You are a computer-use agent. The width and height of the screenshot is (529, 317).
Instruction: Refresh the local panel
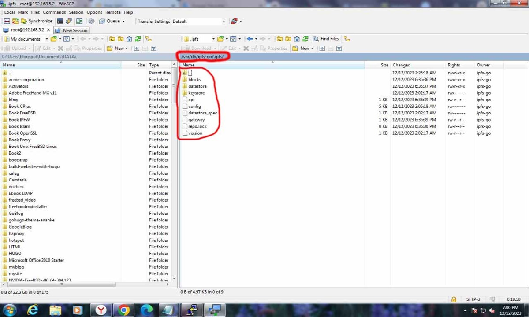(x=138, y=39)
